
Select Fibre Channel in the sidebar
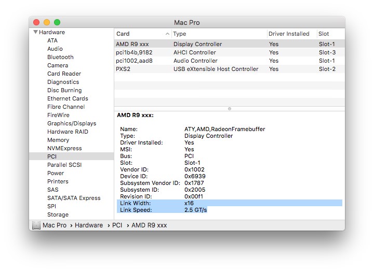pos(66,107)
